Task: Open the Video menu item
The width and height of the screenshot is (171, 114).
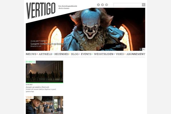Action: point(120,54)
